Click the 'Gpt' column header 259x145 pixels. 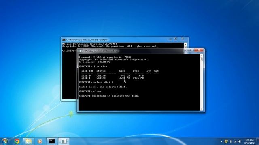tap(156, 71)
